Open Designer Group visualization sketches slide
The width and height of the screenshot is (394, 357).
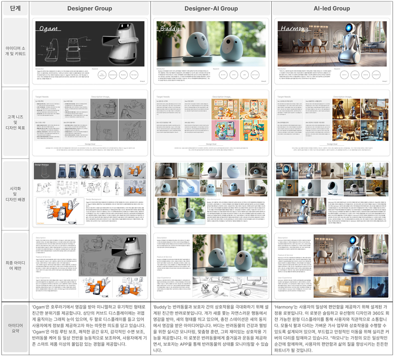(x=90, y=194)
